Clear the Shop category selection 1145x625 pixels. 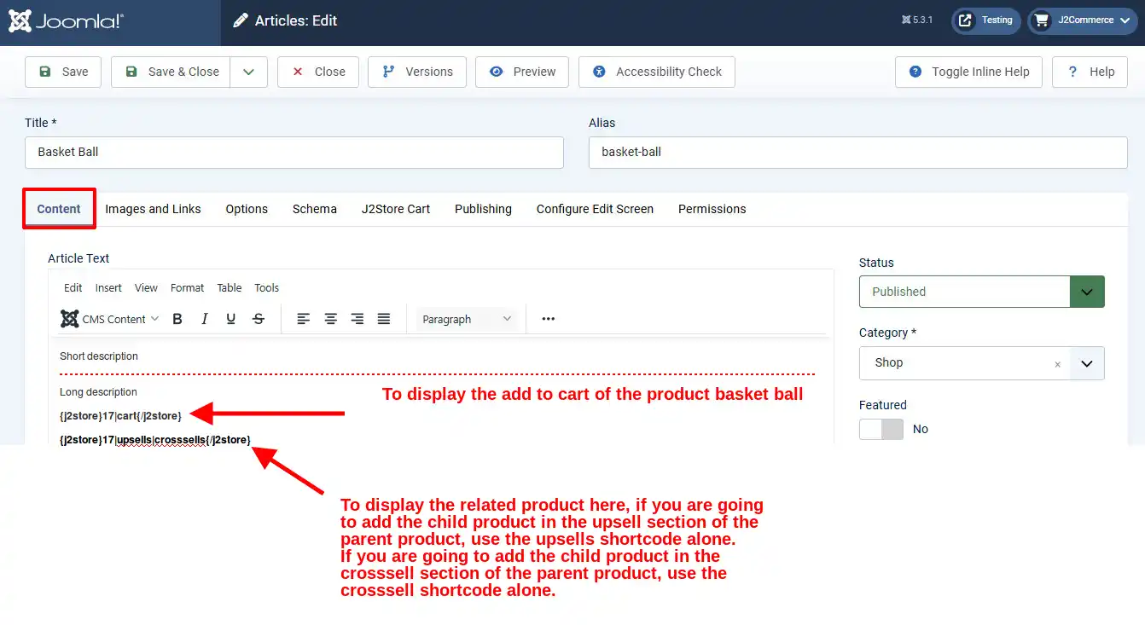click(x=1057, y=364)
